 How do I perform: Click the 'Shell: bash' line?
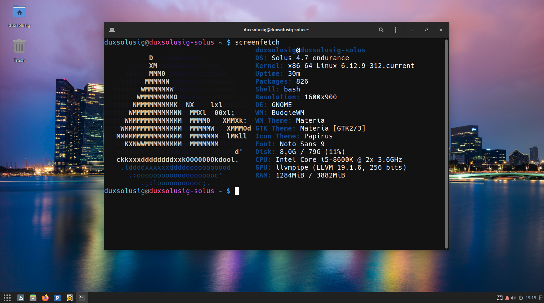(278, 89)
